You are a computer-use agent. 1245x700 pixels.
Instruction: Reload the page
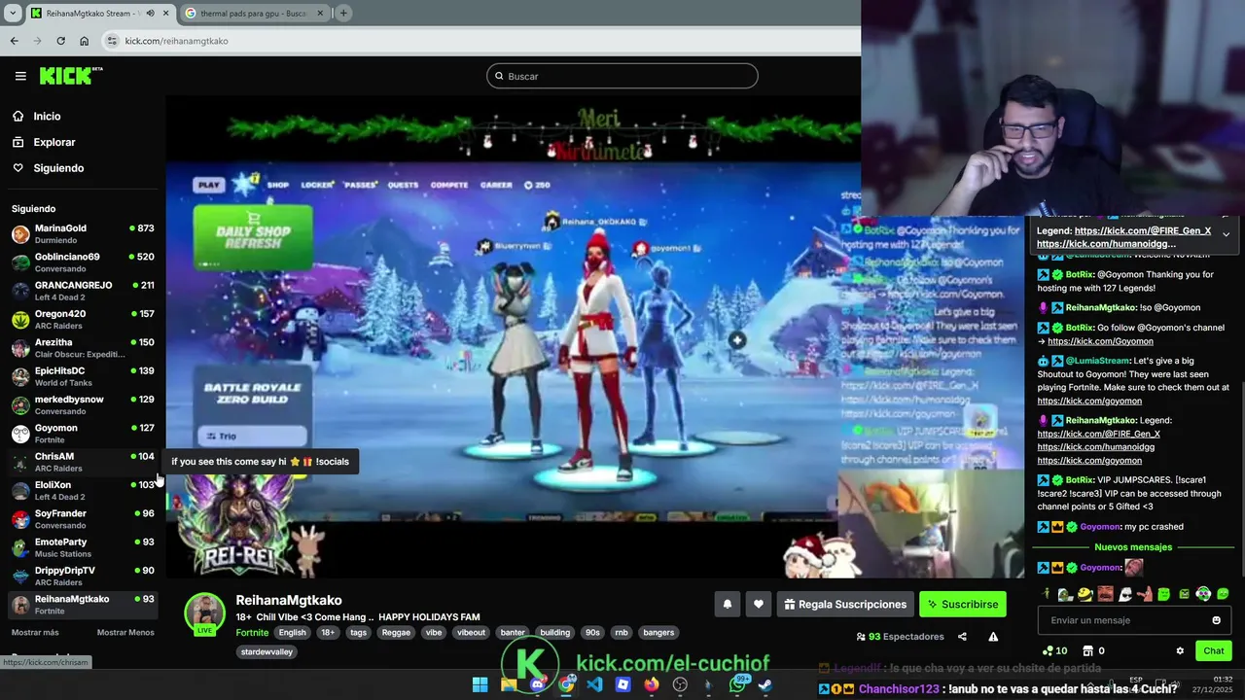click(60, 41)
